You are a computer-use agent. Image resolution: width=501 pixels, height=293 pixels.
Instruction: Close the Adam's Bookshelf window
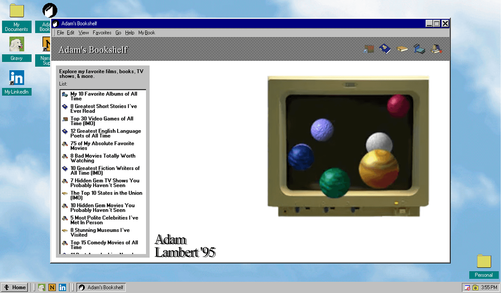[445, 24]
